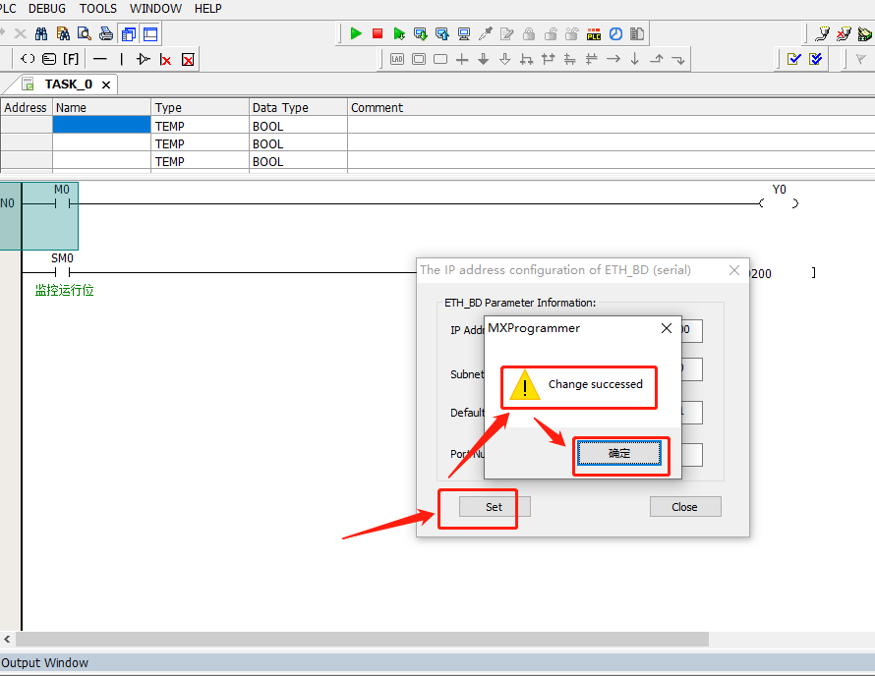The height and width of the screenshot is (676, 875).
Task: Draw a horizontal line in ladder
Action: 99,59
